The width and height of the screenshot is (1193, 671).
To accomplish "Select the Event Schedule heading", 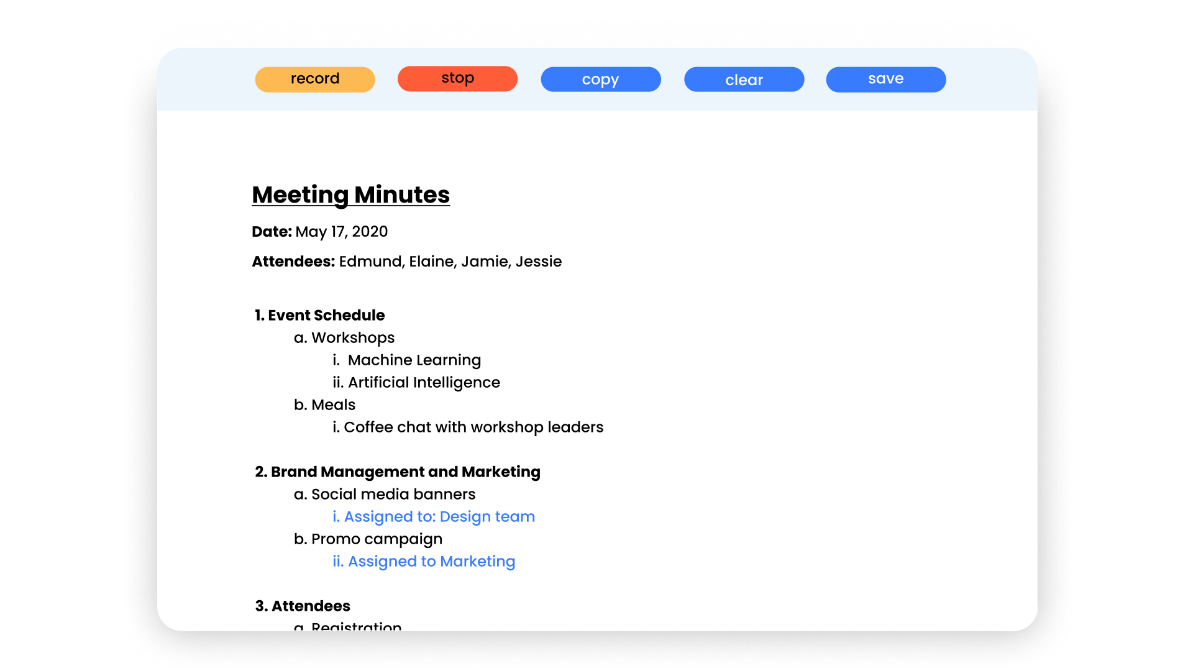I will 326,316.
